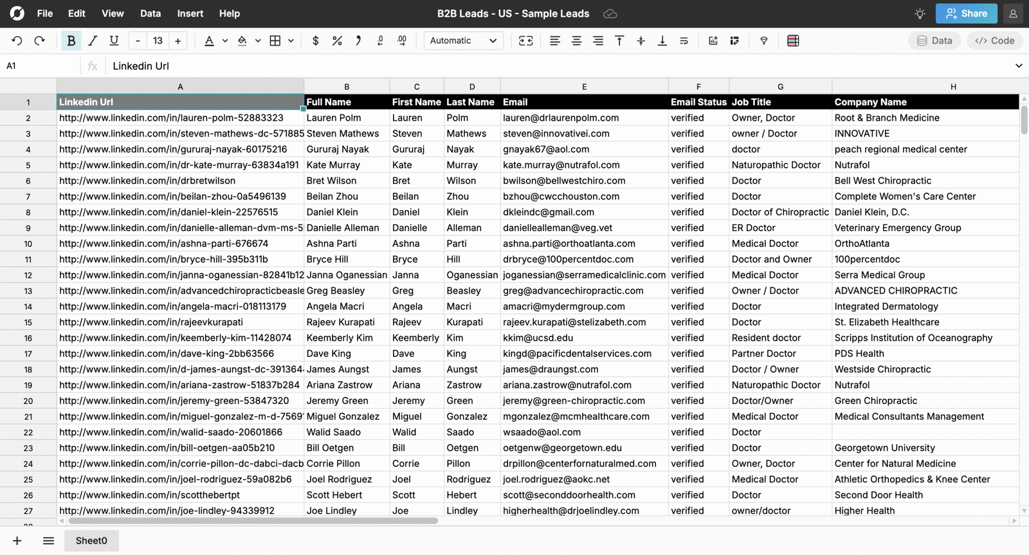Expand the formula bar chevron
This screenshot has height=555, width=1029.
coord(1019,66)
